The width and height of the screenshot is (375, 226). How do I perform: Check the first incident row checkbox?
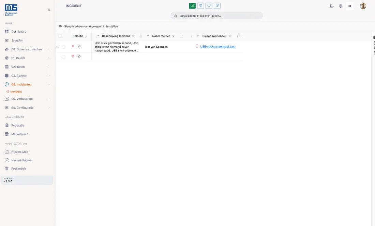[x=64, y=47]
